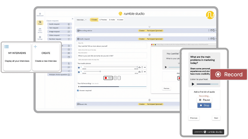Select Creator view on Guest info step

coord(142,104)
